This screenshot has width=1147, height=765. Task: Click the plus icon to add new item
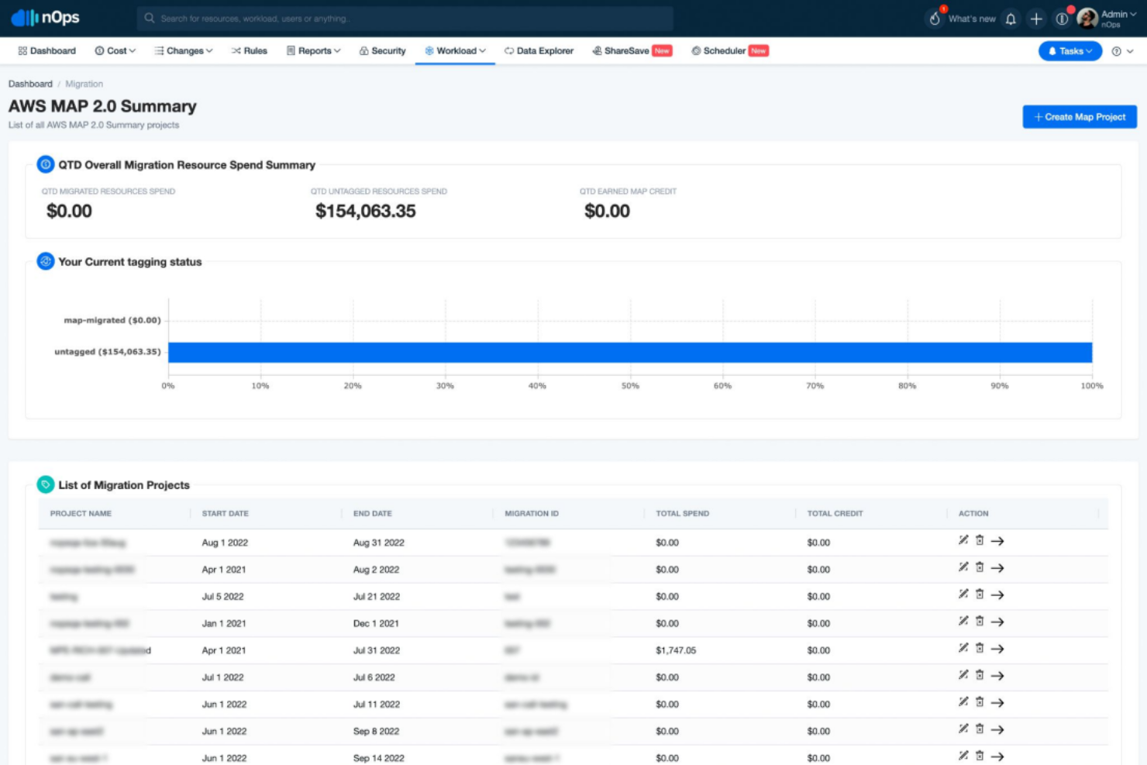(1036, 18)
